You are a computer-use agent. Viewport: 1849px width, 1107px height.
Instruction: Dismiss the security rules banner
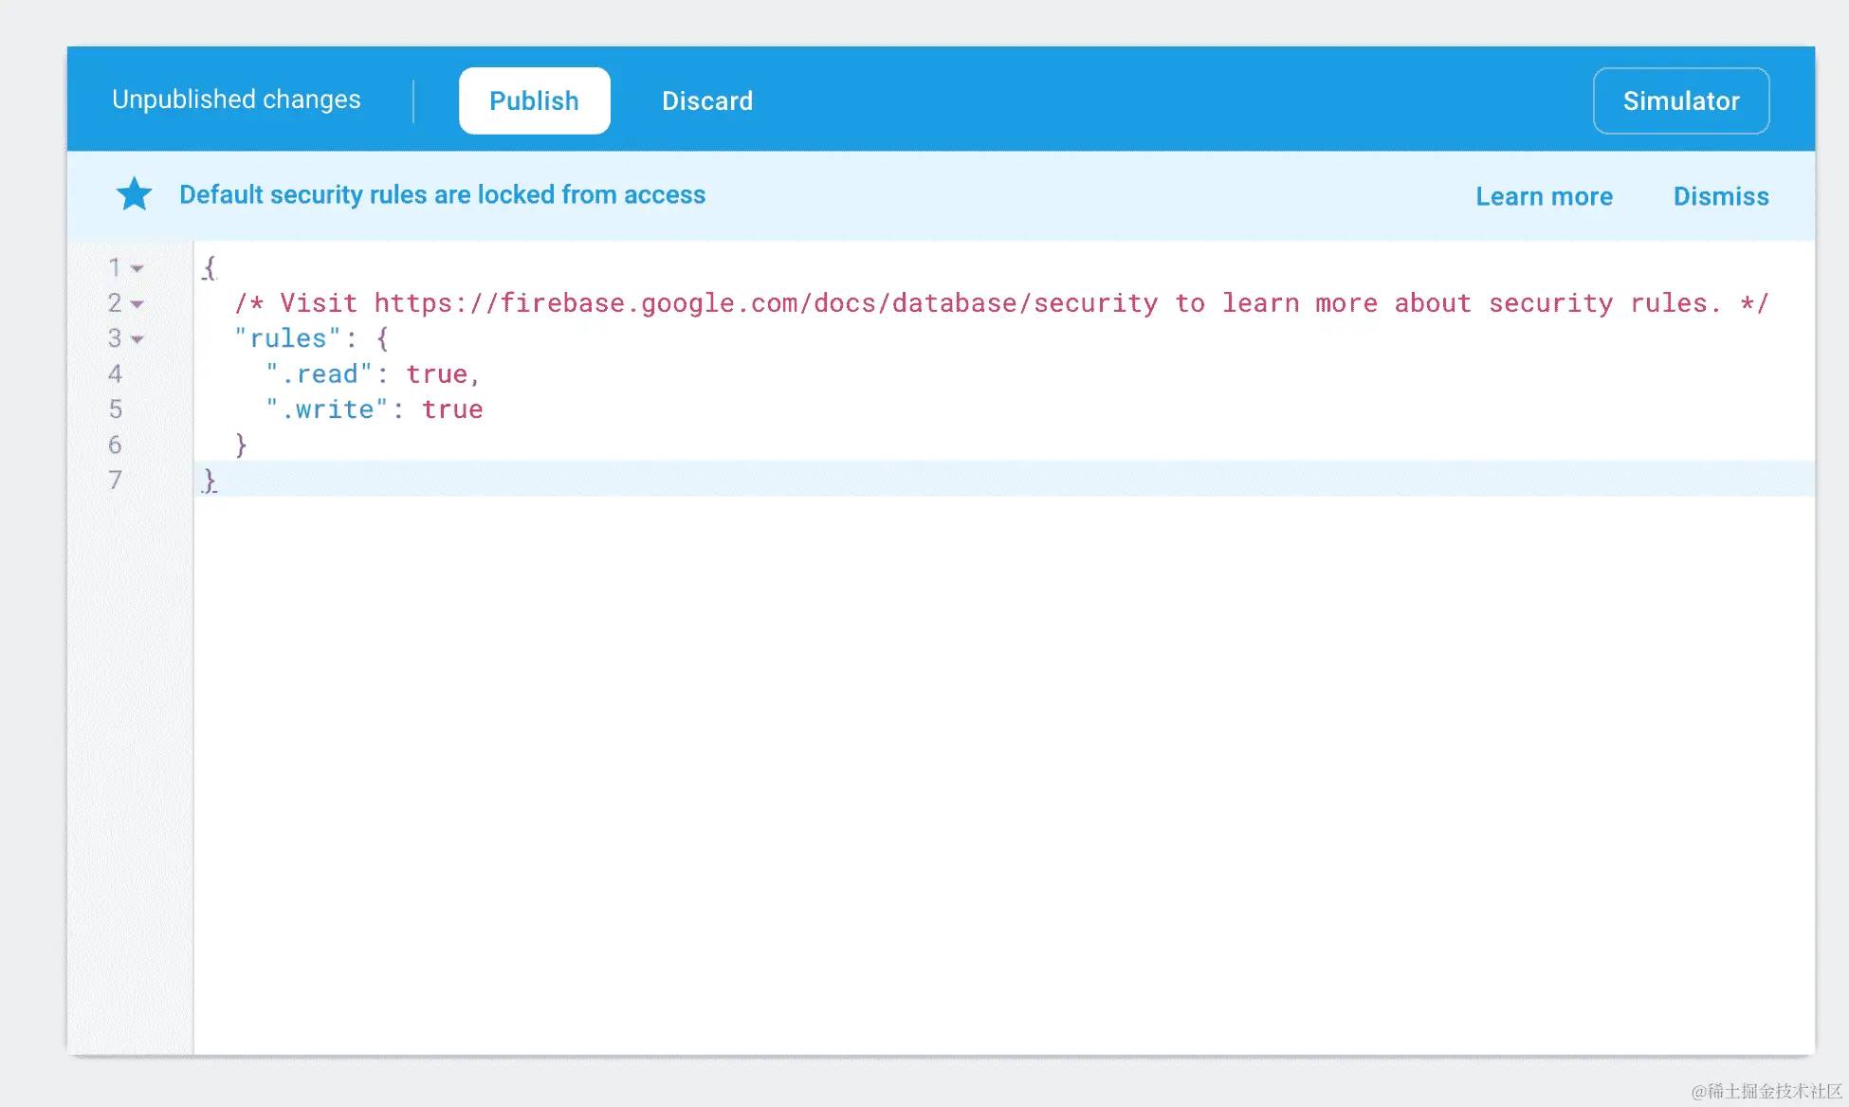1720,196
